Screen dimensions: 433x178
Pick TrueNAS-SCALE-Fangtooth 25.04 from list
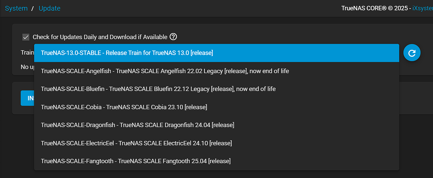217,160
